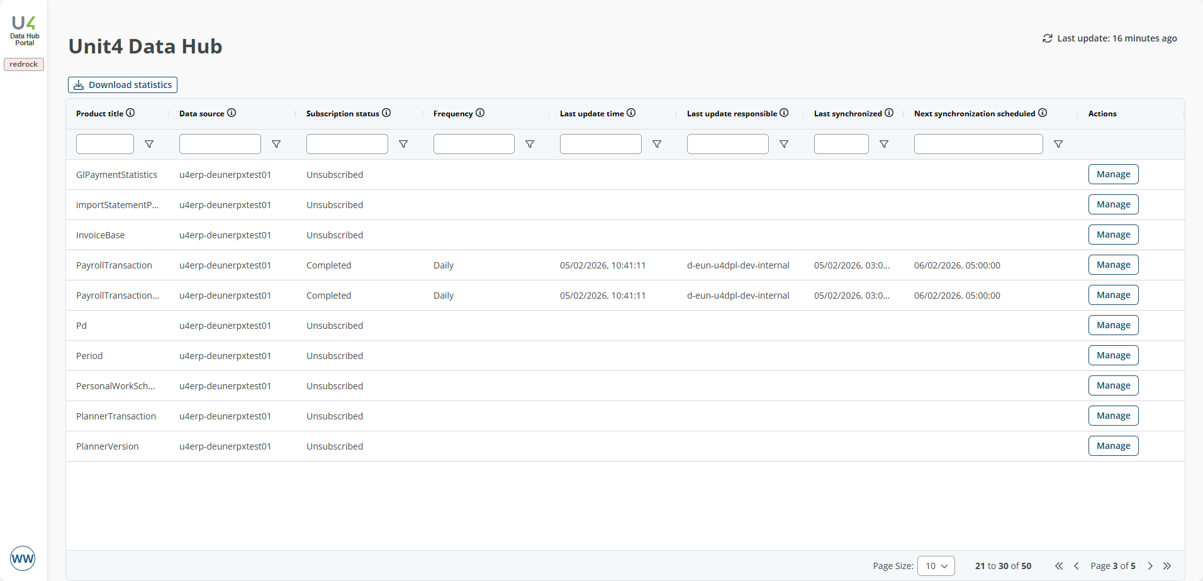This screenshot has height=581, width=1203.
Task: Click the Subscription status filter input field
Action: tap(347, 144)
